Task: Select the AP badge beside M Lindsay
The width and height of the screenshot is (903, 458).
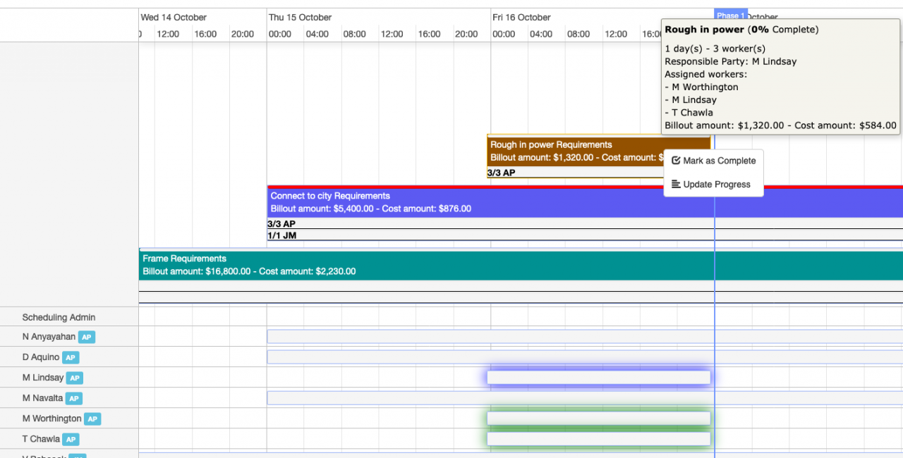Action: click(x=75, y=378)
